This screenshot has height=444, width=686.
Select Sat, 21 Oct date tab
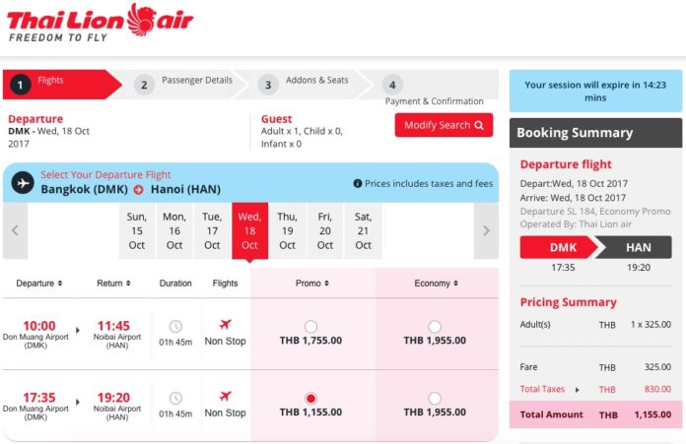363,230
